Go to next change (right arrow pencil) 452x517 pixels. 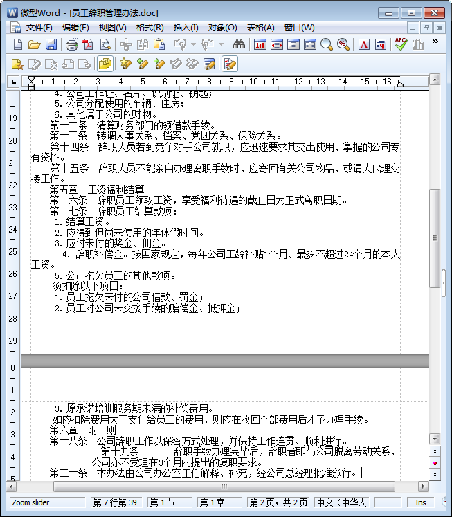pyautogui.click(x=159, y=64)
